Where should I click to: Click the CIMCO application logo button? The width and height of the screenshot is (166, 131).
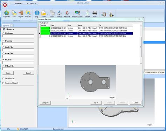[5, 5]
